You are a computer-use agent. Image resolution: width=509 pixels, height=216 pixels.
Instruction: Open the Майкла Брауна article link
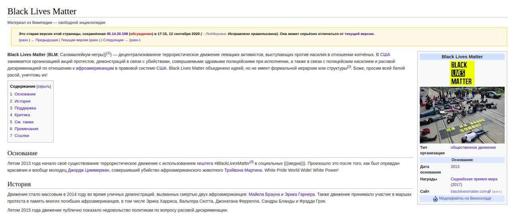pos(264,195)
